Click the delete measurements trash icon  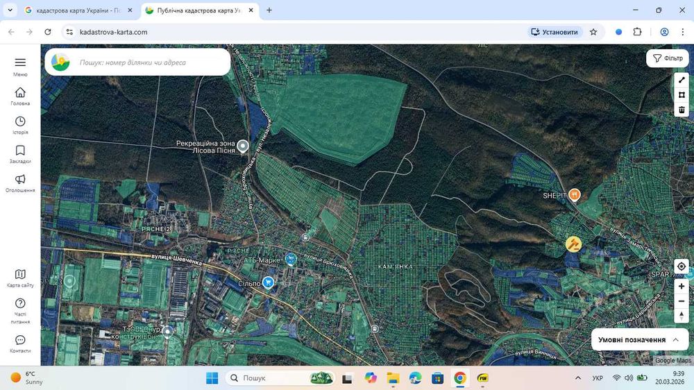tap(682, 110)
